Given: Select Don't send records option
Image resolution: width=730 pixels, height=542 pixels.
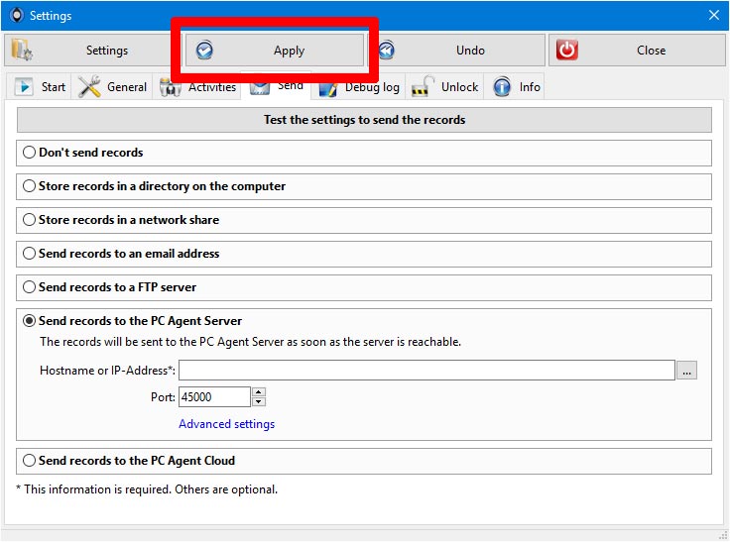Looking at the screenshot, I should [x=30, y=153].
